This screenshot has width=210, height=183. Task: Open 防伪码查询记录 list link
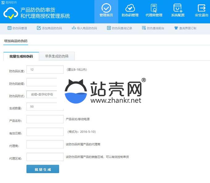(x=109, y=28)
